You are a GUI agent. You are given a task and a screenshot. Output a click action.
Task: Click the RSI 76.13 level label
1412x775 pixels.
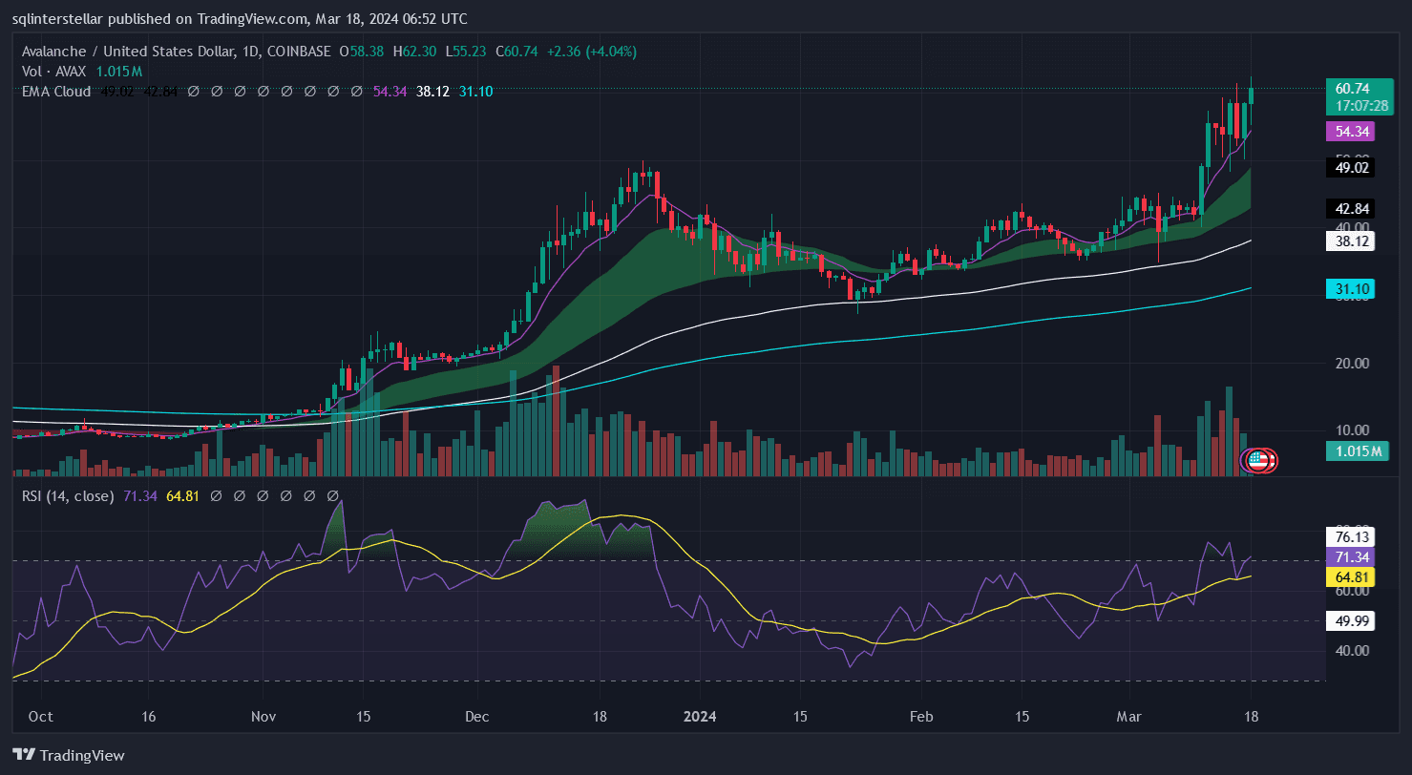(1350, 537)
